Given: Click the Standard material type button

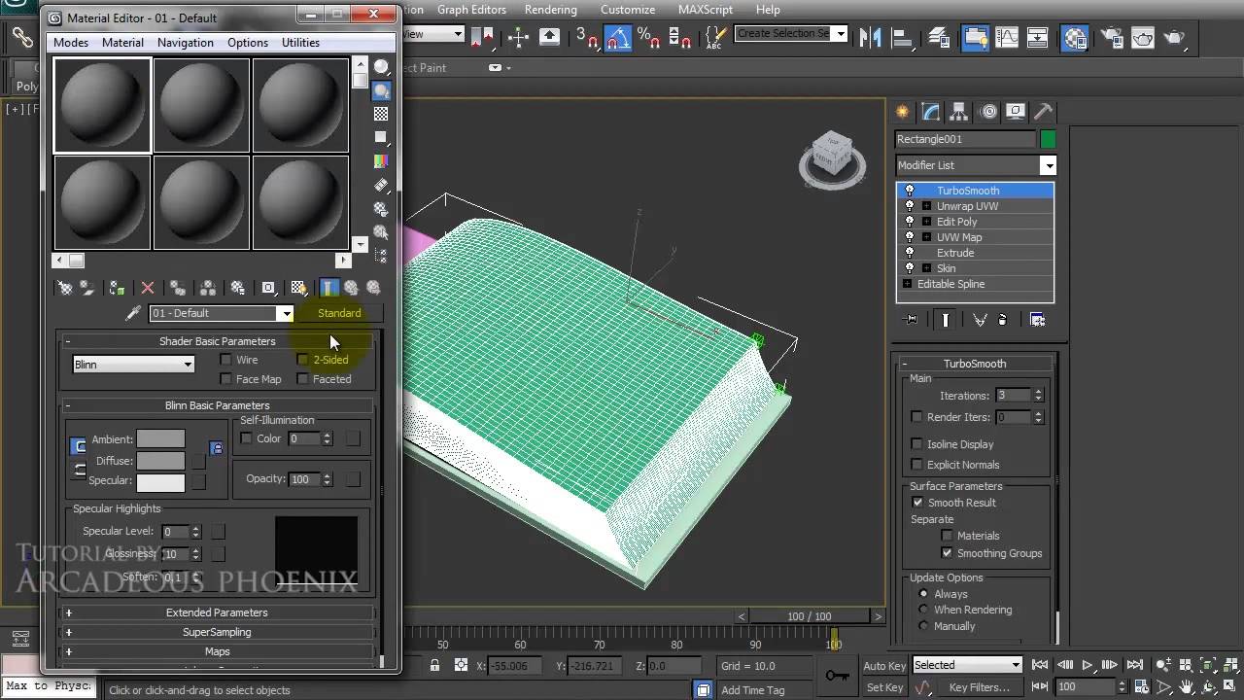Looking at the screenshot, I should (x=339, y=313).
